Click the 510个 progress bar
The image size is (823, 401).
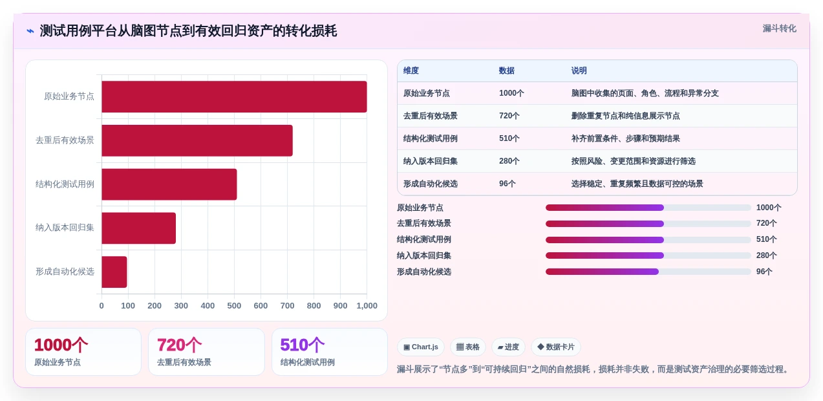648,239
